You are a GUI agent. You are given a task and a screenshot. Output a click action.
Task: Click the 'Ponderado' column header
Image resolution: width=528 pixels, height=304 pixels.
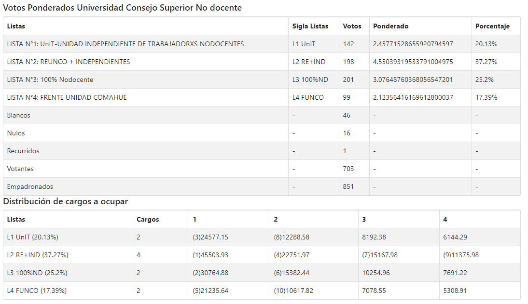click(x=390, y=26)
